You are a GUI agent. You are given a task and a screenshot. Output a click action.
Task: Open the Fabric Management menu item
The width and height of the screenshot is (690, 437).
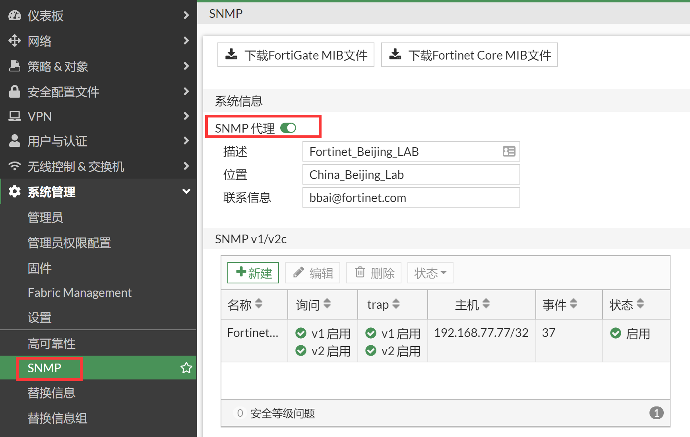click(x=79, y=293)
